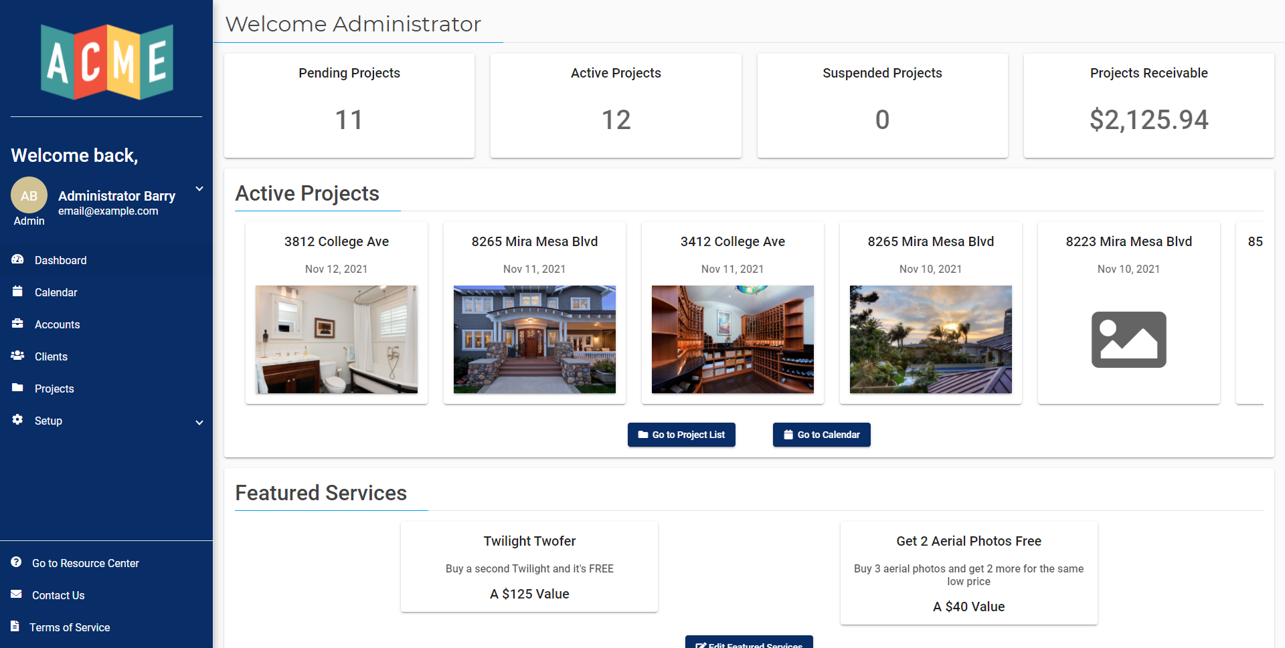Open the Twilight Twofer service card
This screenshot has width=1285, height=648.
coord(529,566)
